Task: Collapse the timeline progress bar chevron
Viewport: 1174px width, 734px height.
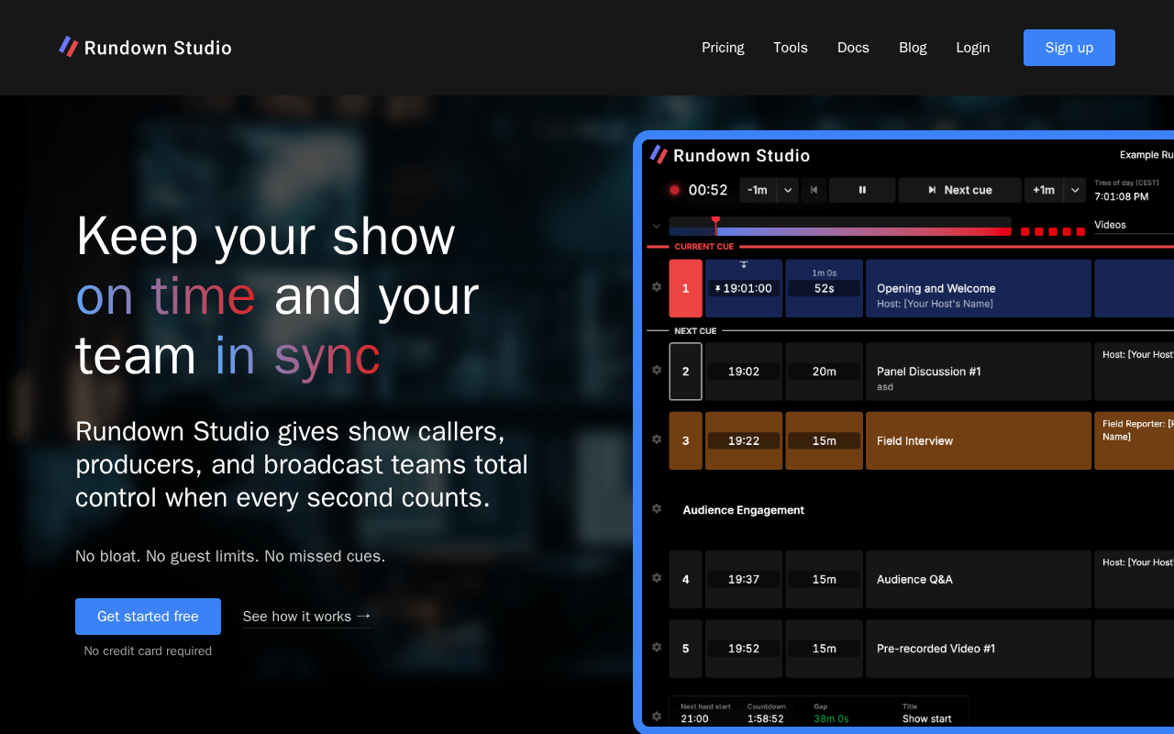Action: (657, 226)
